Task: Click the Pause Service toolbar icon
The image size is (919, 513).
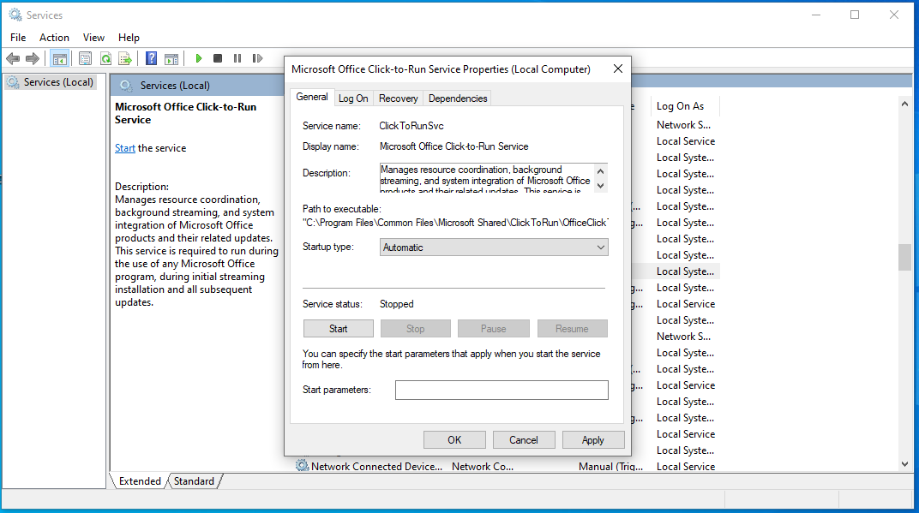Action: click(237, 58)
